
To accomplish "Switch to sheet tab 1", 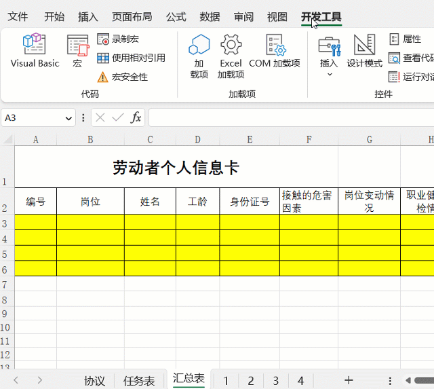I will tap(226, 381).
